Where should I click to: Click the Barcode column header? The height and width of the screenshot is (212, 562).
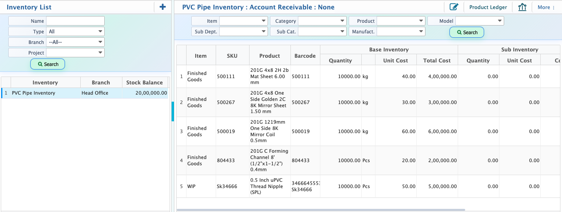coord(305,56)
